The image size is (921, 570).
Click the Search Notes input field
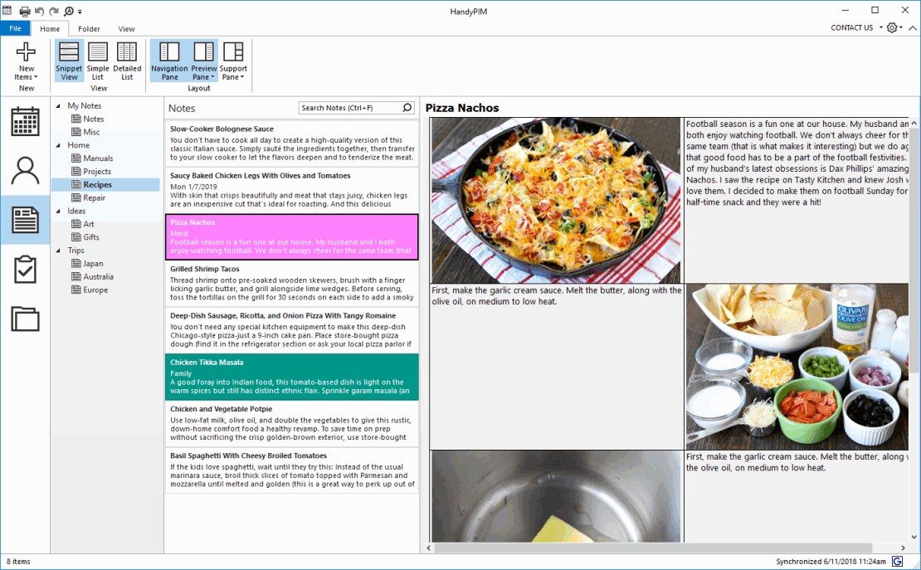(350, 108)
